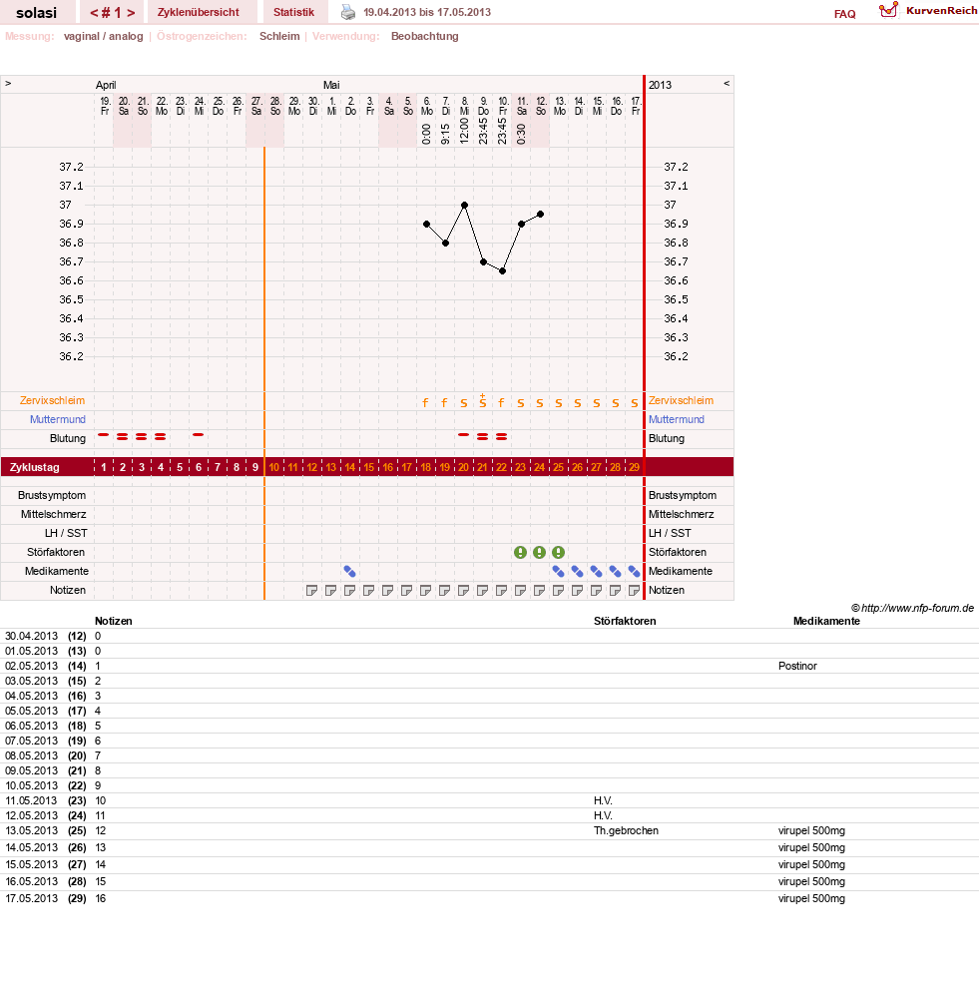Click the Störfaktoren warning icon on cycle day 24
This screenshot has width=979, height=999.
click(x=540, y=552)
